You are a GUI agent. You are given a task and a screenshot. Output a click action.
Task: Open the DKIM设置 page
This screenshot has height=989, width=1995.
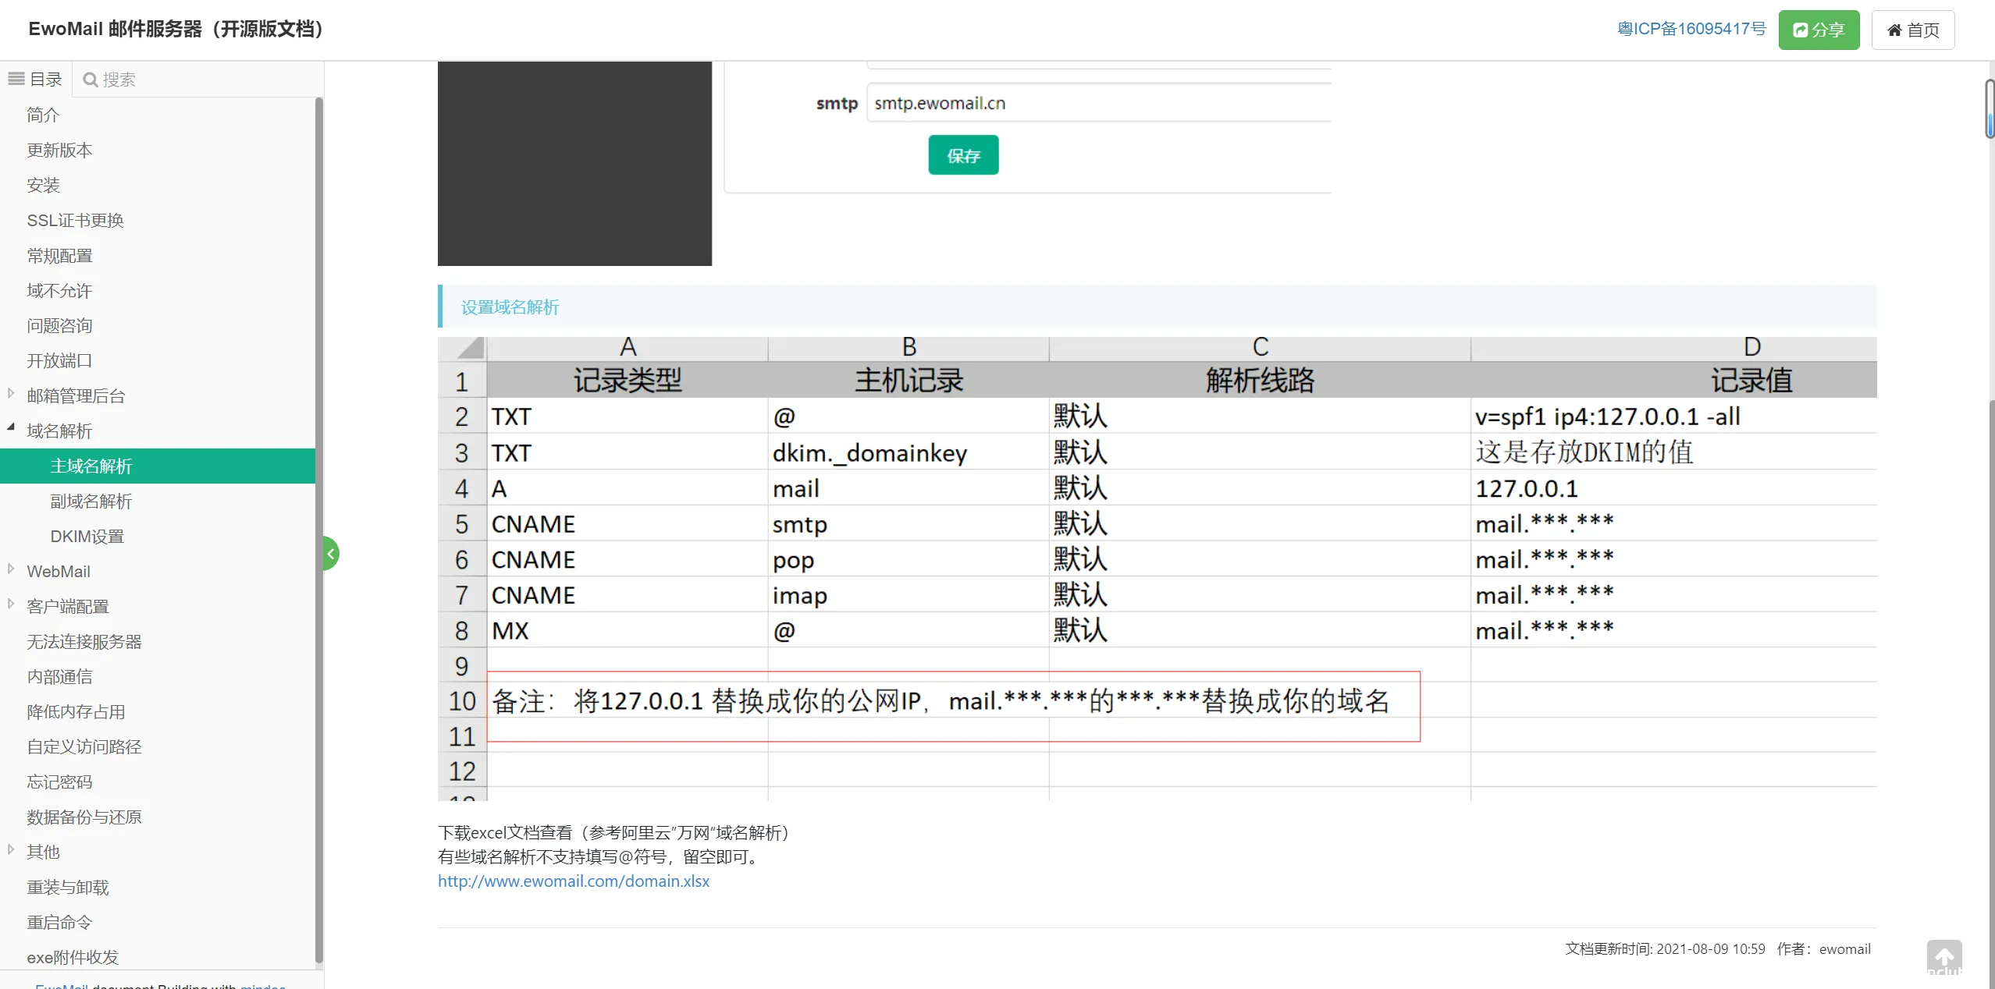pos(86,536)
